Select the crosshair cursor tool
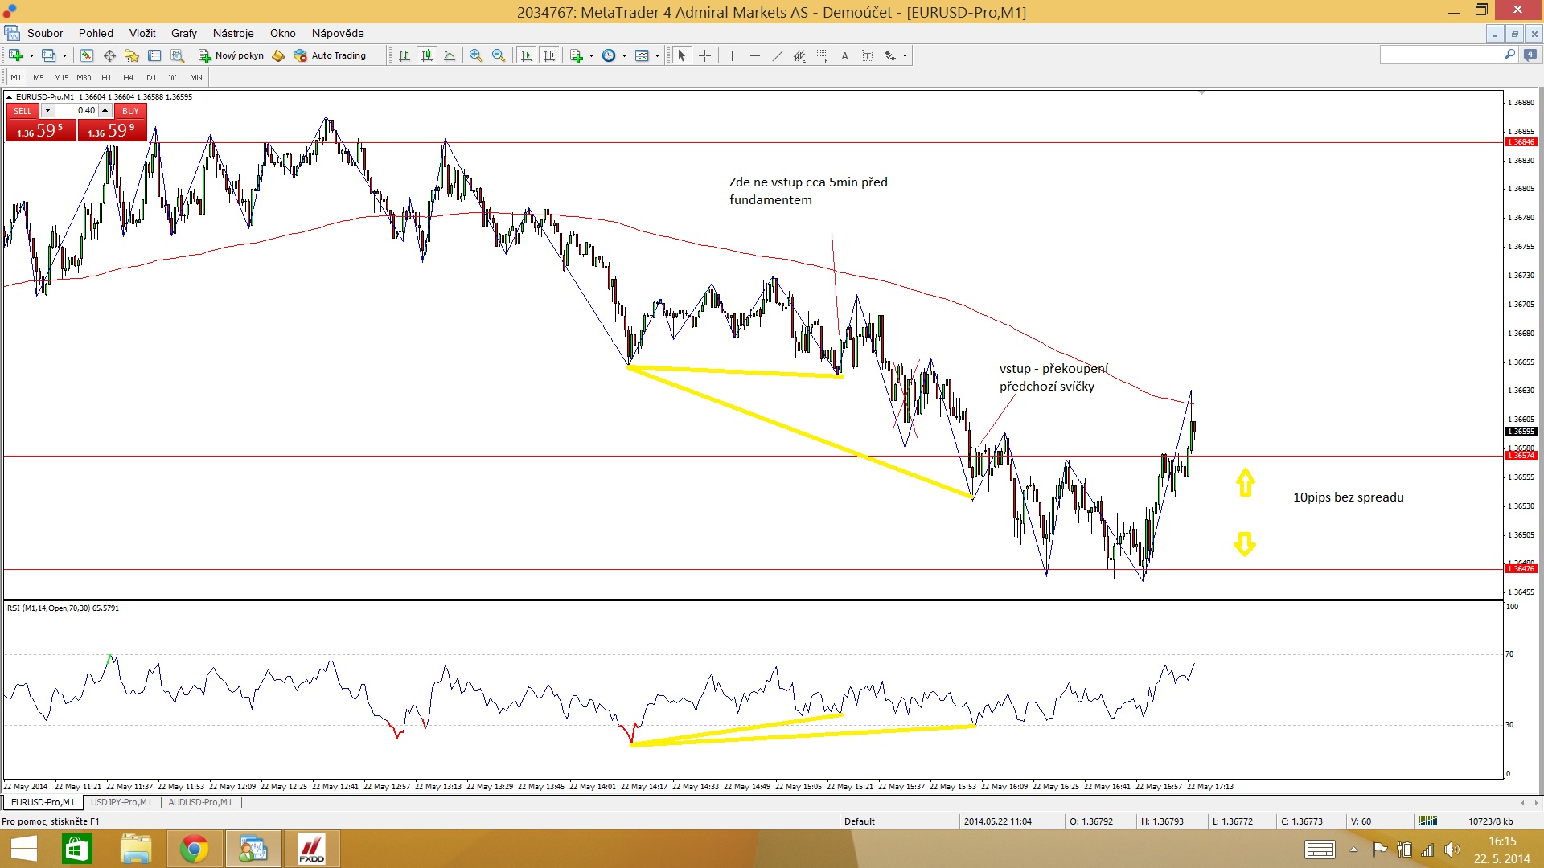1544x868 pixels. coord(704,55)
